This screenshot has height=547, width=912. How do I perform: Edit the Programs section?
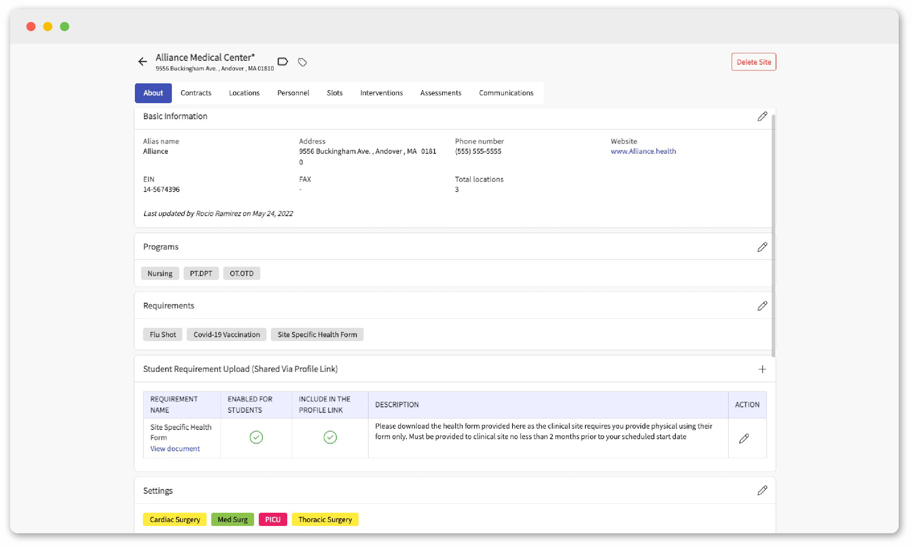point(762,246)
